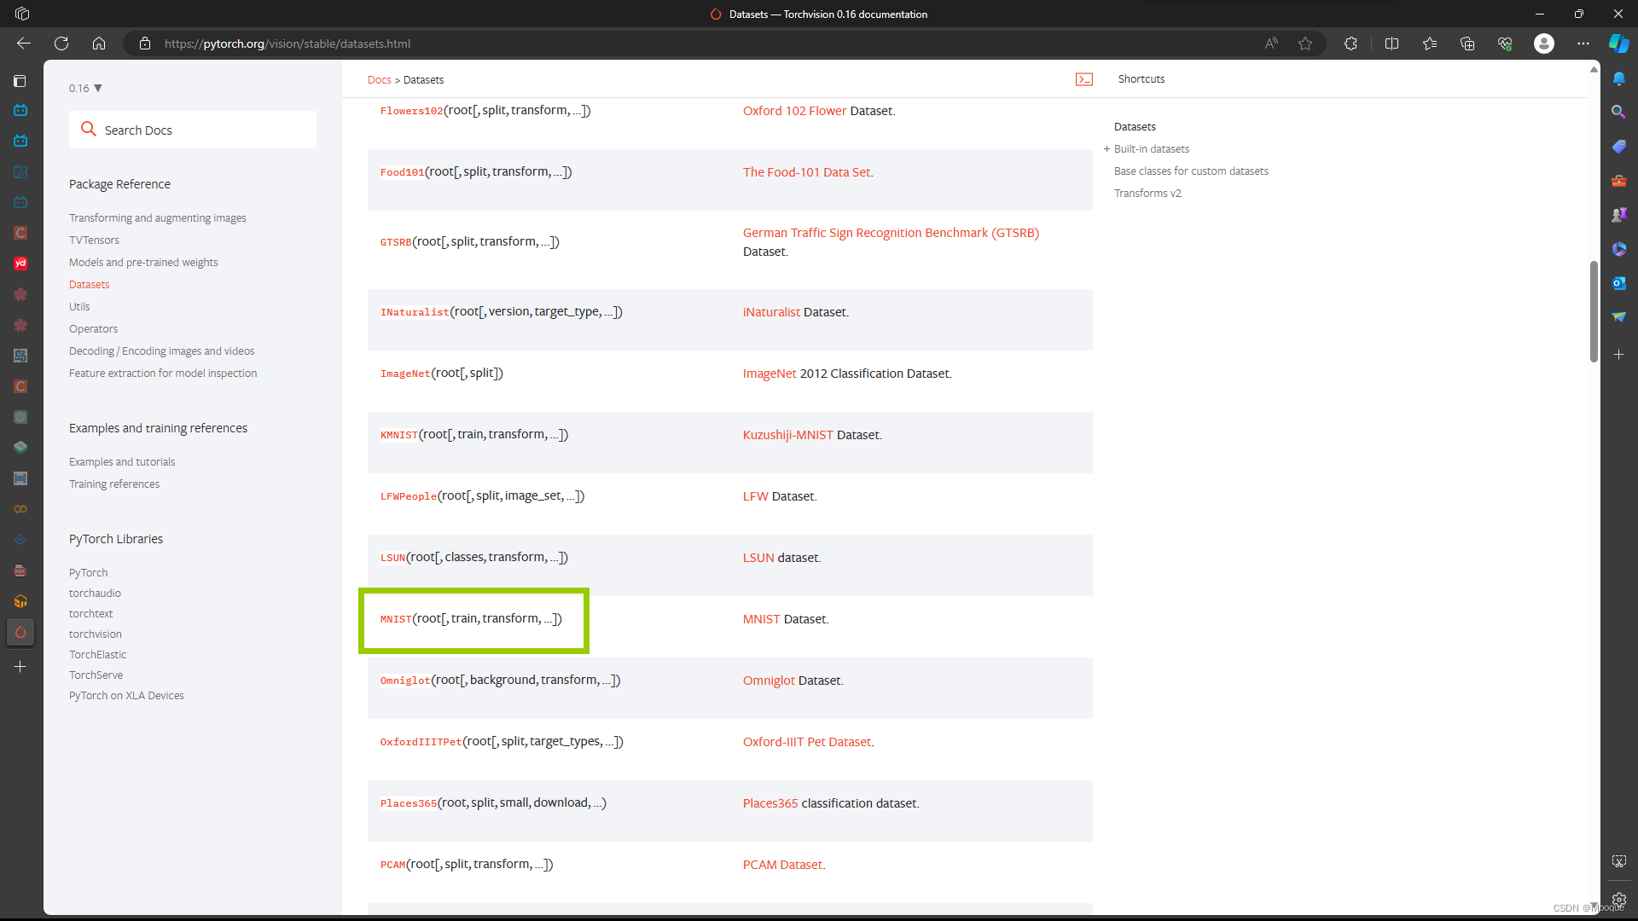Click the Split screen icon
The image size is (1638, 921).
pos(1391,43)
